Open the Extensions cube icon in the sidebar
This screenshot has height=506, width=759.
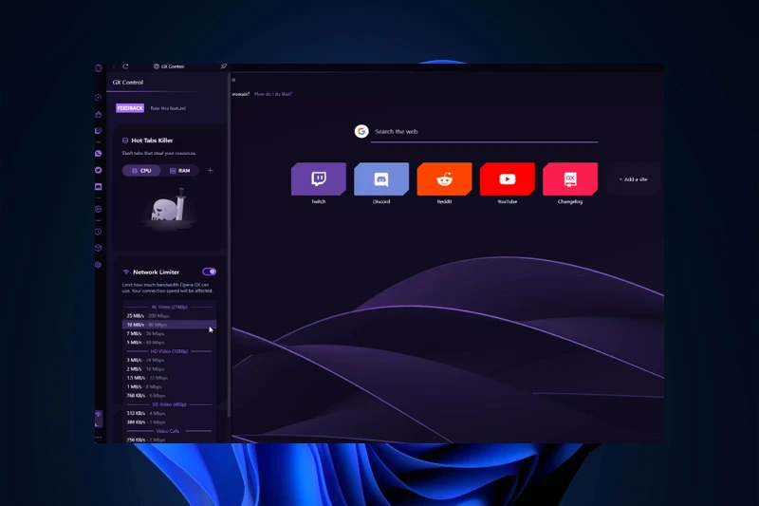(99, 248)
